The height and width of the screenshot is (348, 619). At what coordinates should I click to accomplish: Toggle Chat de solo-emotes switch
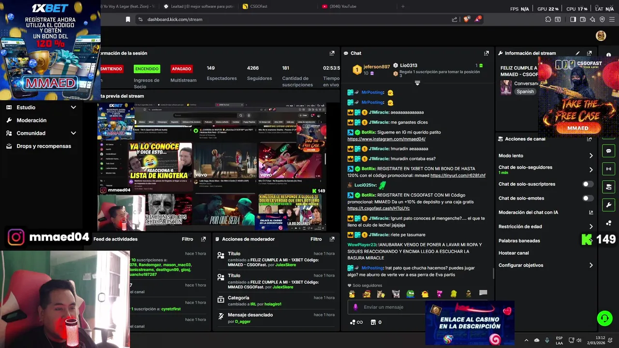pyautogui.click(x=588, y=198)
